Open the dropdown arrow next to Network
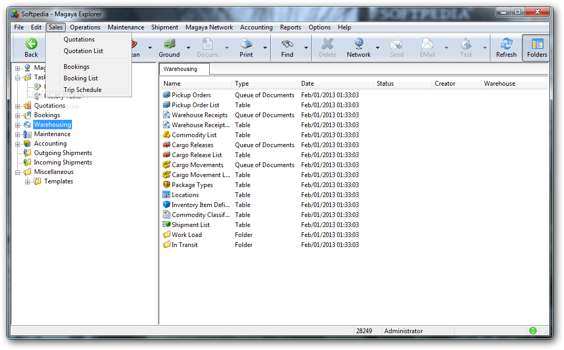564x350 pixels. coord(378,47)
